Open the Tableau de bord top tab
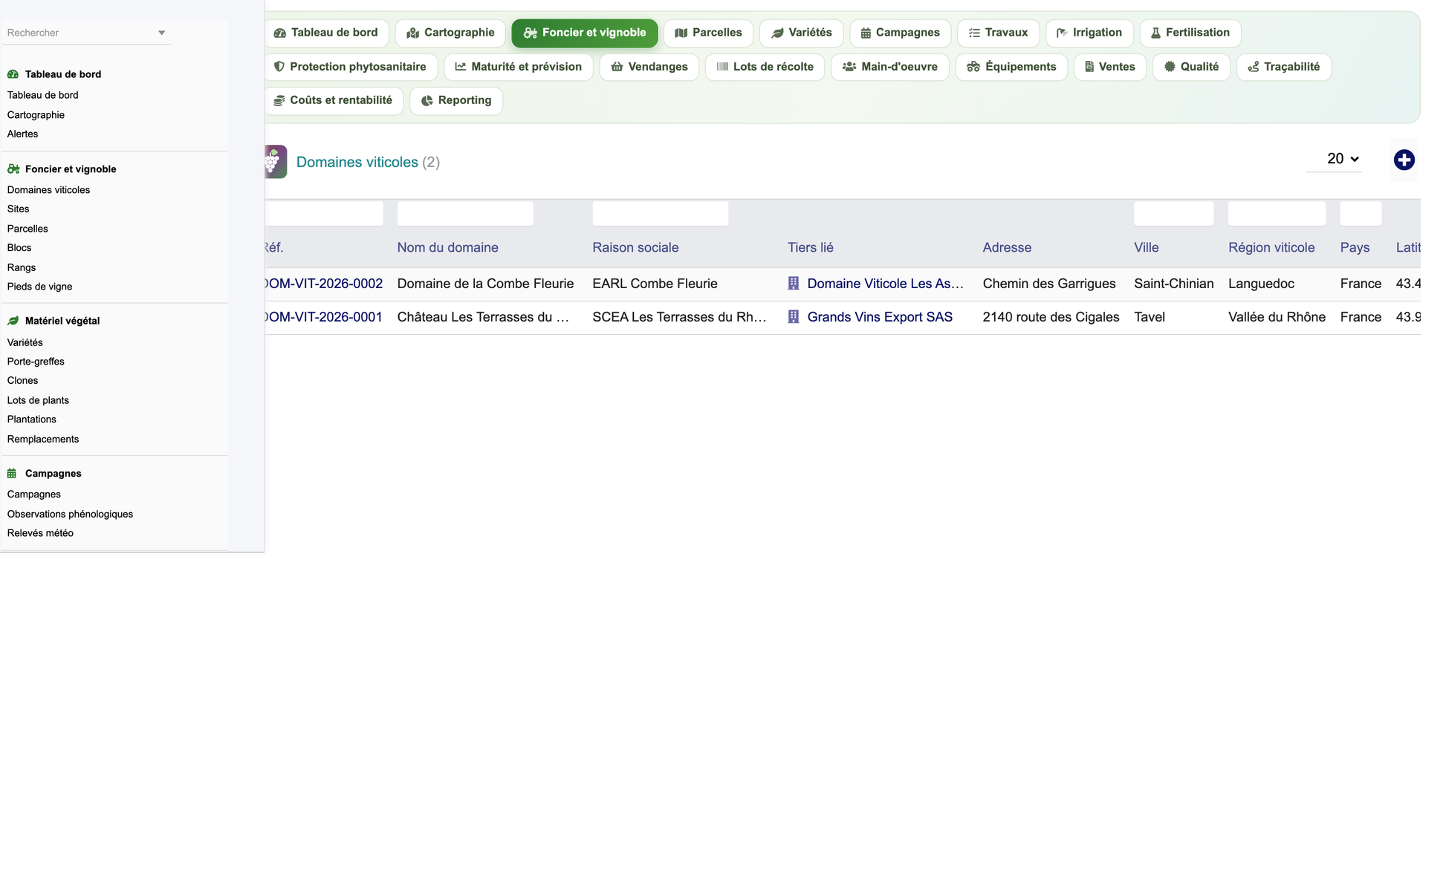The width and height of the screenshot is (1446, 894). click(x=326, y=33)
